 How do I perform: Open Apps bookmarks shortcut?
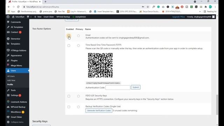[12, 12]
